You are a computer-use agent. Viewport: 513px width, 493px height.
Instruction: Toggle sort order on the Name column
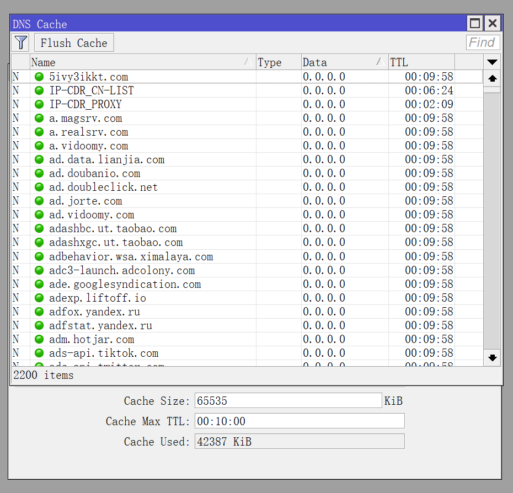pyautogui.click(x=138, y=62)
